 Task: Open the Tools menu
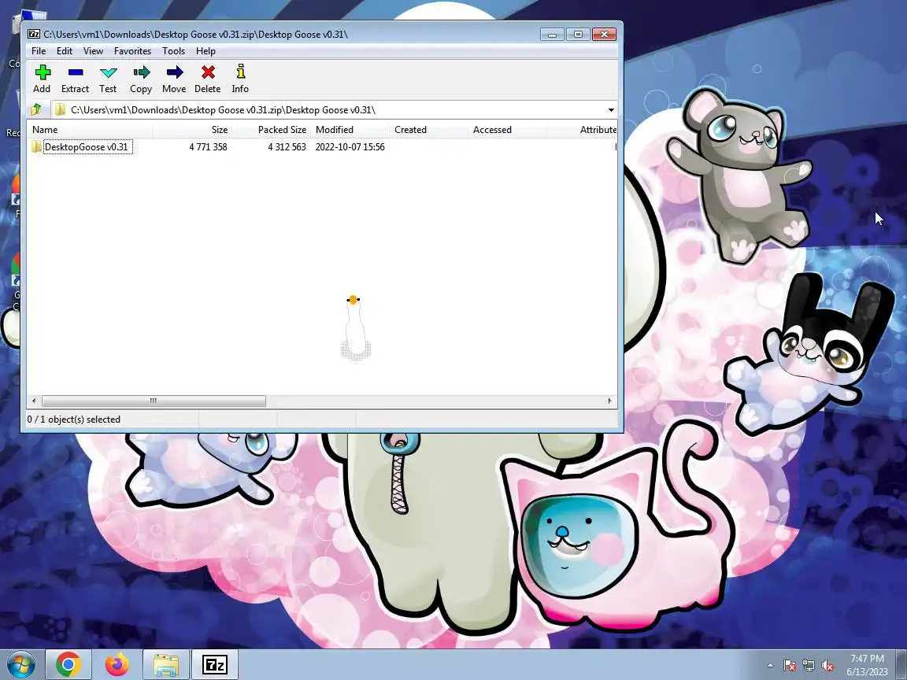(173, 51)
